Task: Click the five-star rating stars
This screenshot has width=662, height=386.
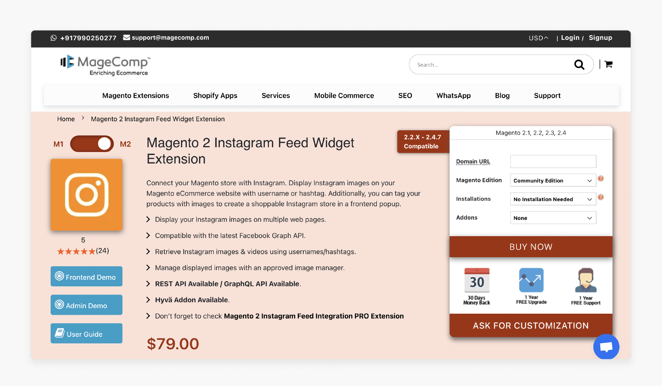Action: pyautogui.click(x=76, y=251)
